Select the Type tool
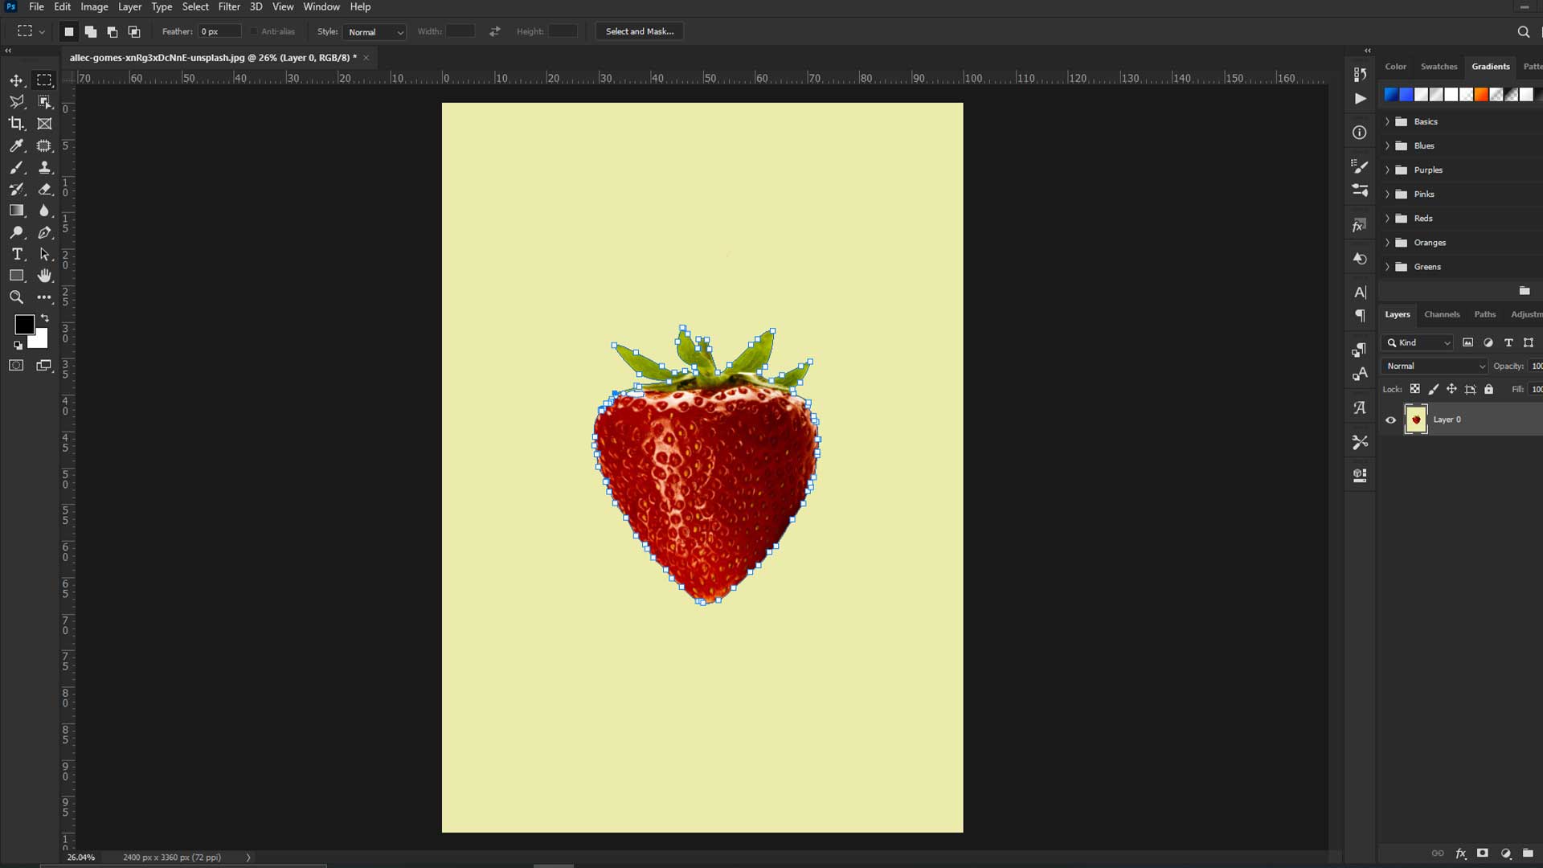This screenshot has height=868, width=1543. tap(17, 254)
